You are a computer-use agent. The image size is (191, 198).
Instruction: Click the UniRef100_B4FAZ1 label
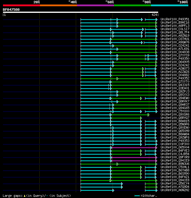[x=175, y=177]
